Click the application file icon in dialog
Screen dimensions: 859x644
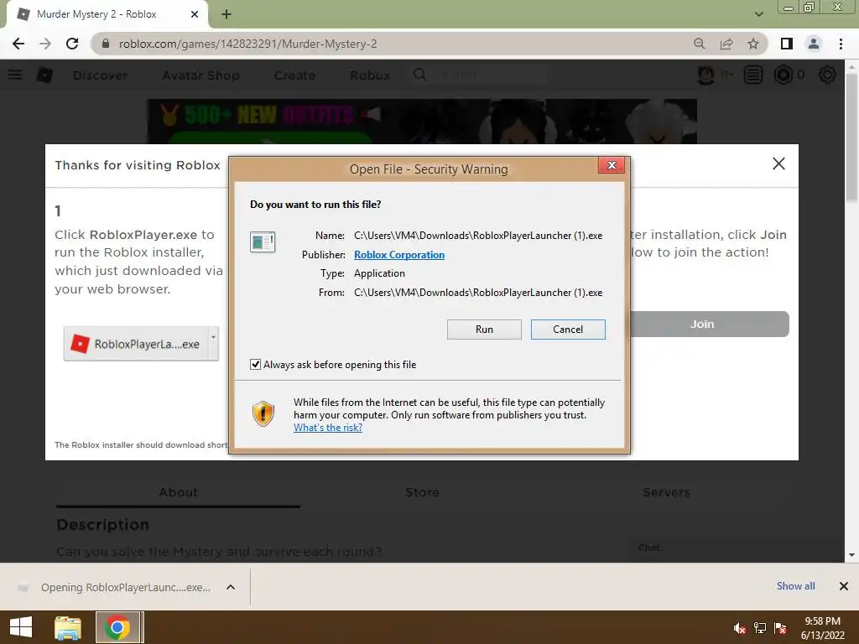pos(263,241)
